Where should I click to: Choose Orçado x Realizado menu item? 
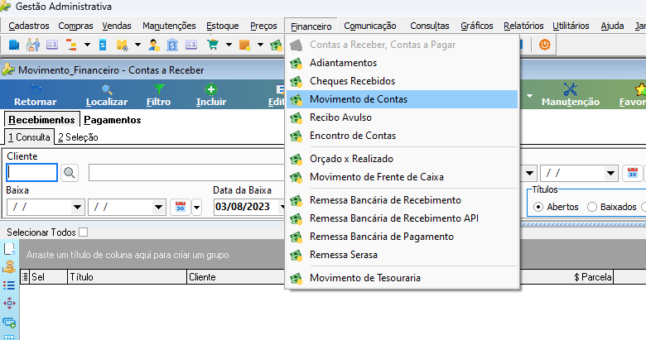point(403,159)
